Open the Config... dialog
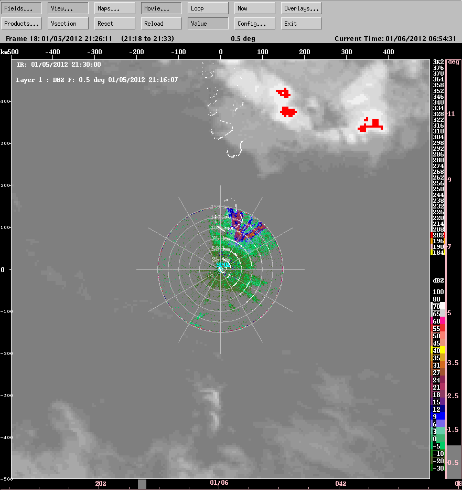462x490 pixels. point(255,24)
